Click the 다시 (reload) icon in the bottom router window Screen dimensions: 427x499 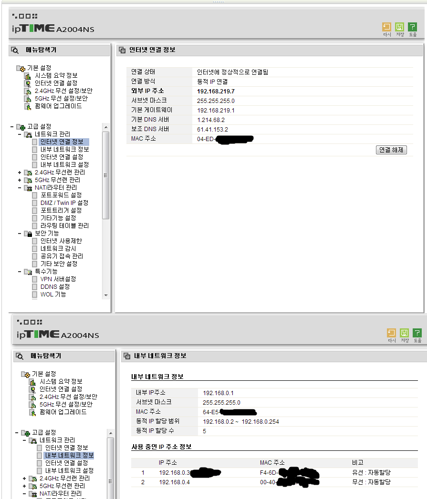tap(391, 333)
